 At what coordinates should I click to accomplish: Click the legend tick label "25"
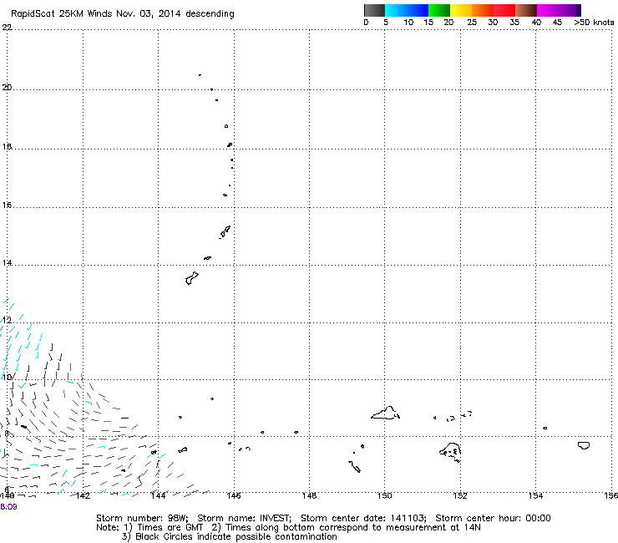tap(472, 23)
